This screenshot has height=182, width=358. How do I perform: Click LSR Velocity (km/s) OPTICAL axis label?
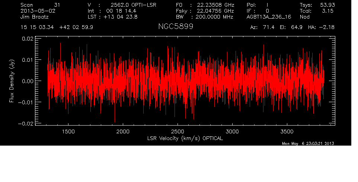coord(185,139)
